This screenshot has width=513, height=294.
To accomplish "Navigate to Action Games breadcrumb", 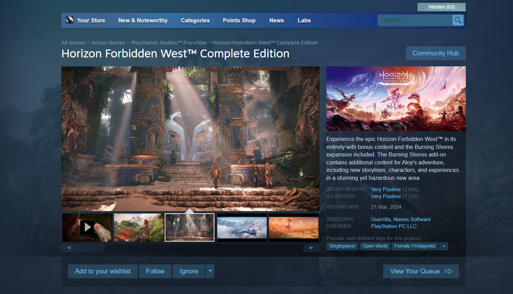I will point(108,42).
